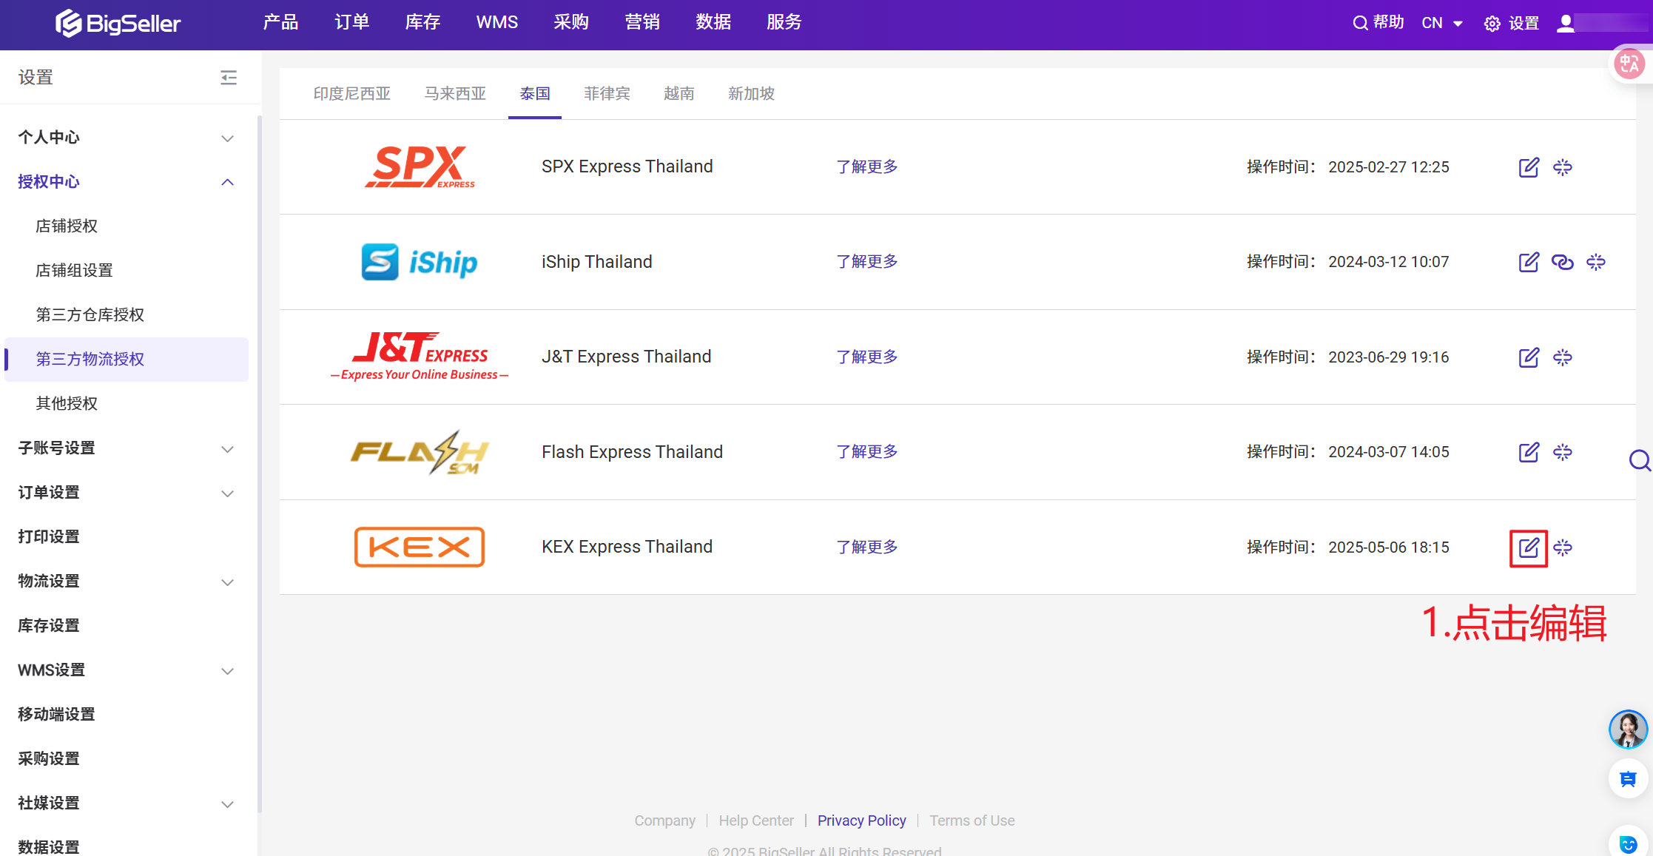Unbind Flash Express Thailand authorization
1653x856 pixels.
pyautogui.click(x=1563, y=452)
